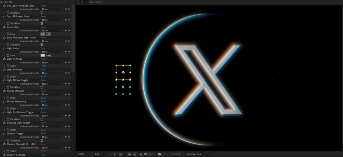The height and width of the screenshot is (157, 343).
Task: Uncheck Sync All Layers Color checkbox
Action: pos(42,24)
